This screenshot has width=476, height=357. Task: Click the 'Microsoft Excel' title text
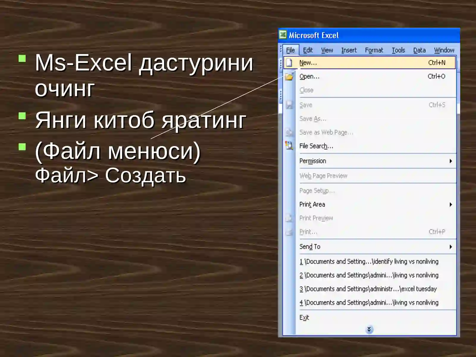tap(314, 35)
